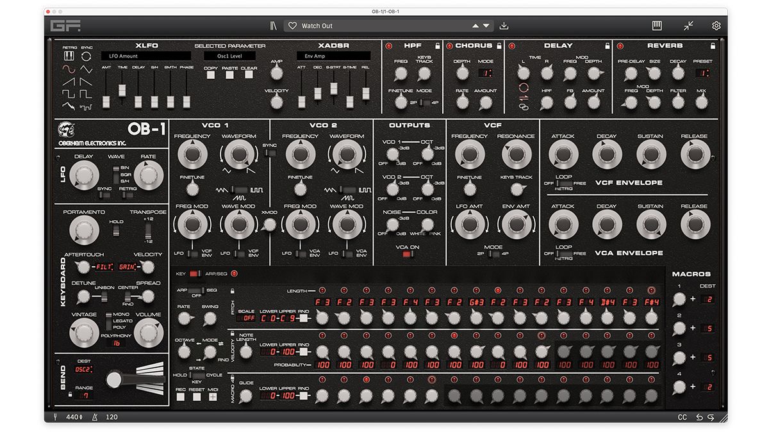Save preset using the download arrow icon
The width and height of the screenshot is (769, 432).
[x=504, y=26]
